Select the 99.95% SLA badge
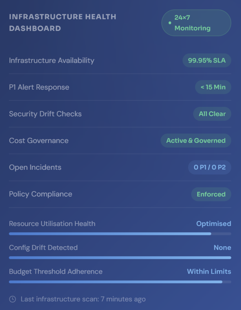 click(x=206, y=61)
